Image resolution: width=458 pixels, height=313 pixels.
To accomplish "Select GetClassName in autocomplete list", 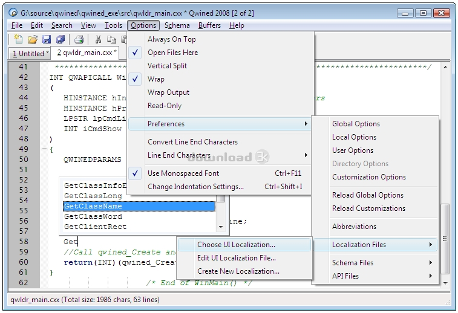I will coord(139,206).
